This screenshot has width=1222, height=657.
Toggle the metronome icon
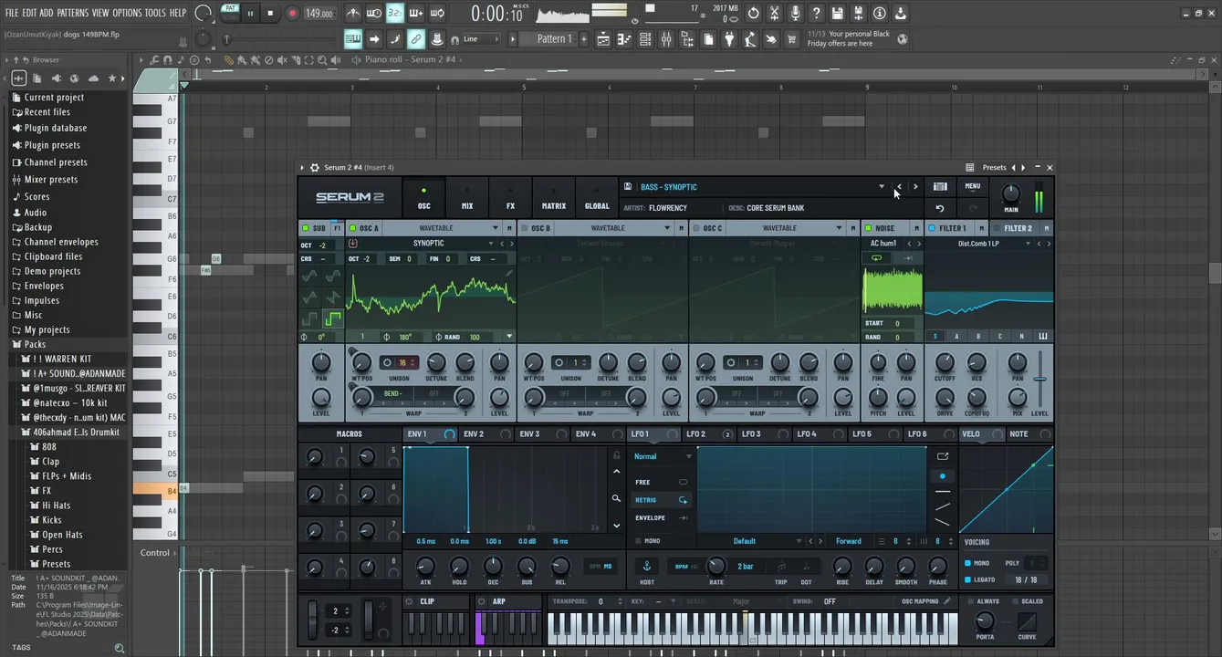click(x=353, y=13)
